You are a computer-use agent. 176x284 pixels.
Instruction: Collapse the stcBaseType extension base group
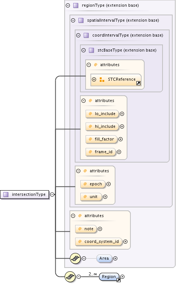pyautogui.click(x=84, y=50)
